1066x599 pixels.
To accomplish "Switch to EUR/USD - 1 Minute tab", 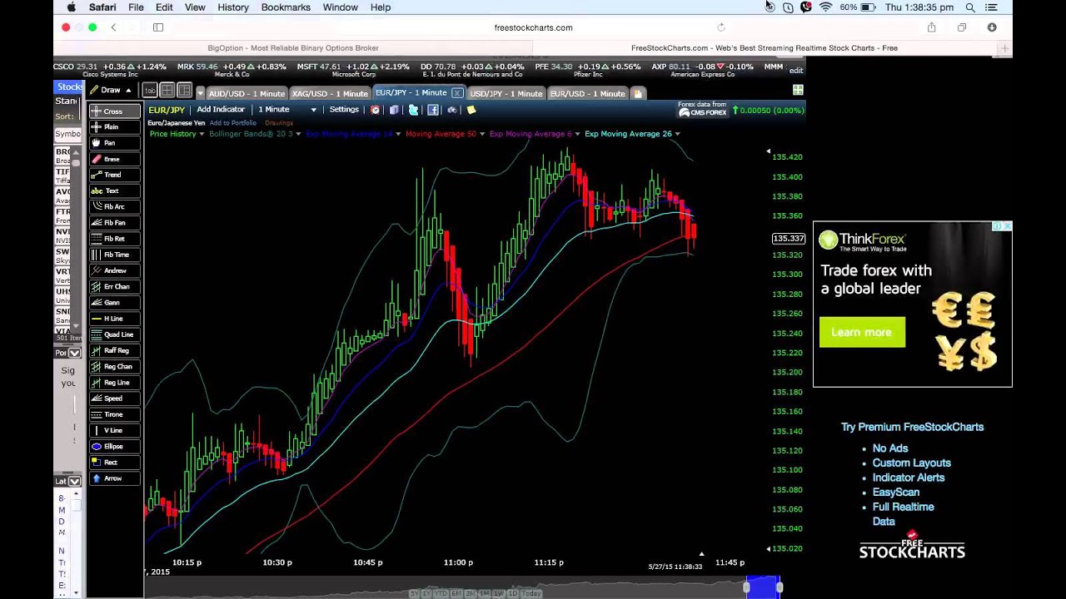I will pos(587,93).
